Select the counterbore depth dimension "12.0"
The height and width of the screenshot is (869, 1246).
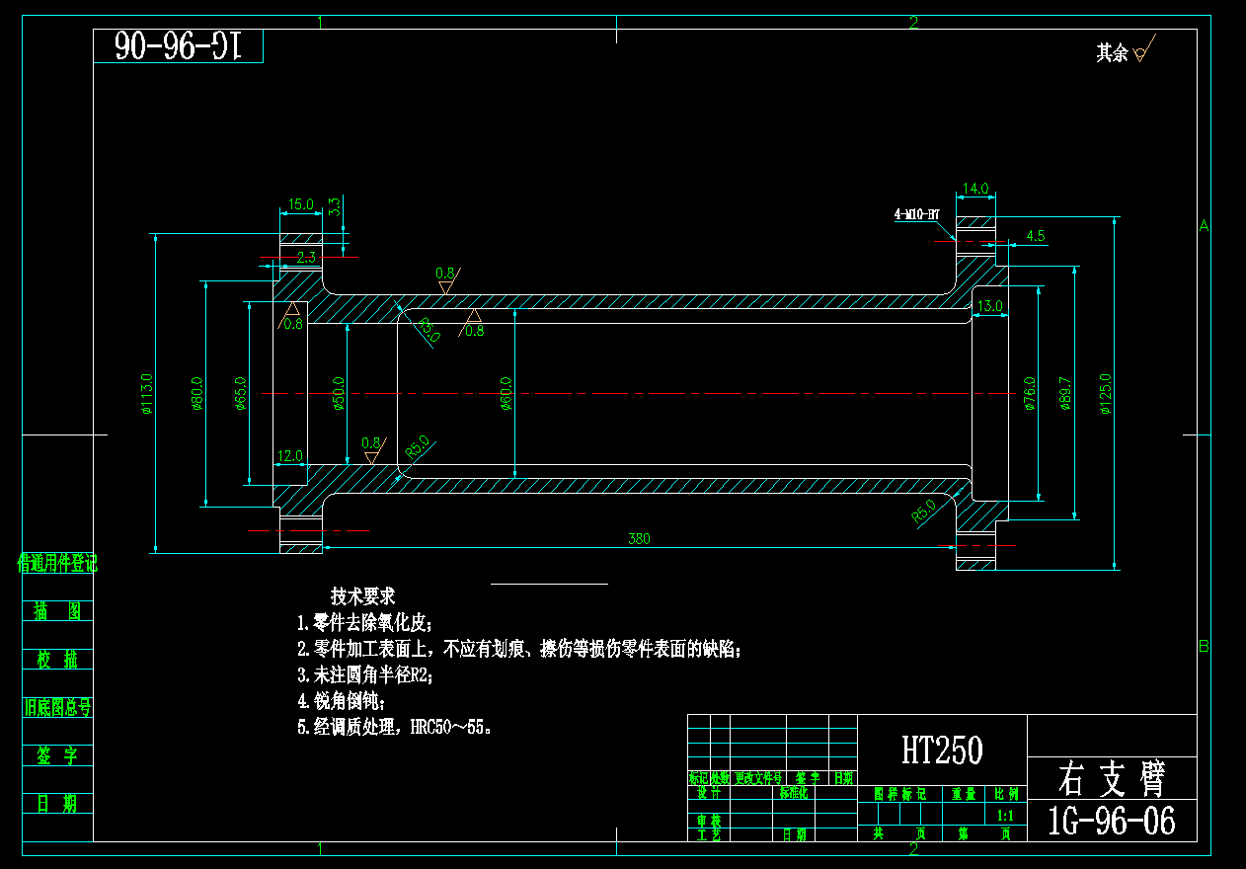290,456
